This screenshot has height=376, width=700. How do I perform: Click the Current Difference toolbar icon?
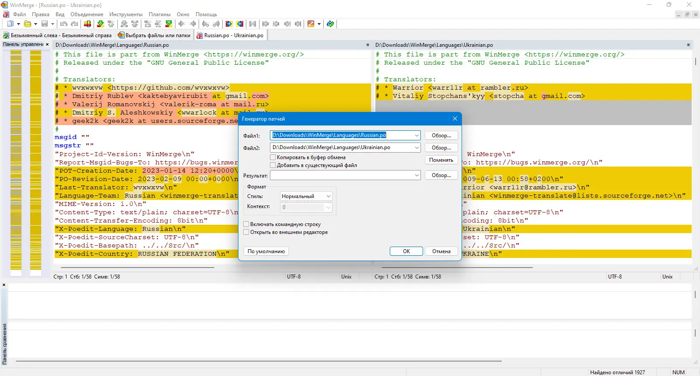158,24
